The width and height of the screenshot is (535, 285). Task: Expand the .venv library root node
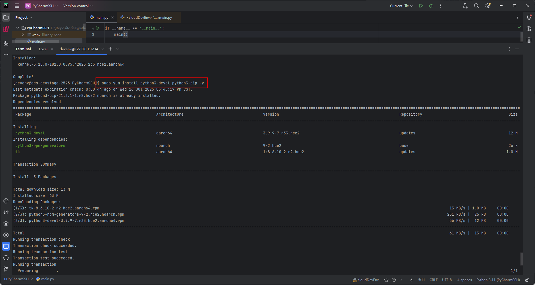[22, 35]
